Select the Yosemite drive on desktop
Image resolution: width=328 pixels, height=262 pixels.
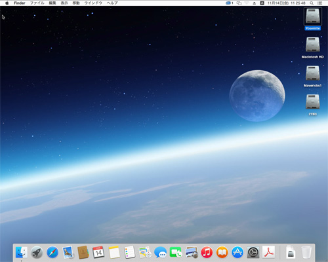[313, 16]
